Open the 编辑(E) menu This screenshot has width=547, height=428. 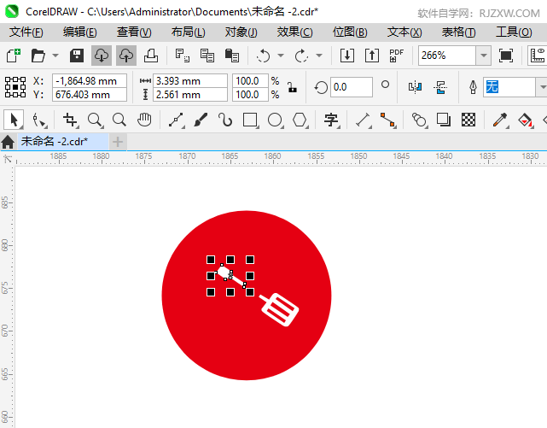(80, 32)
